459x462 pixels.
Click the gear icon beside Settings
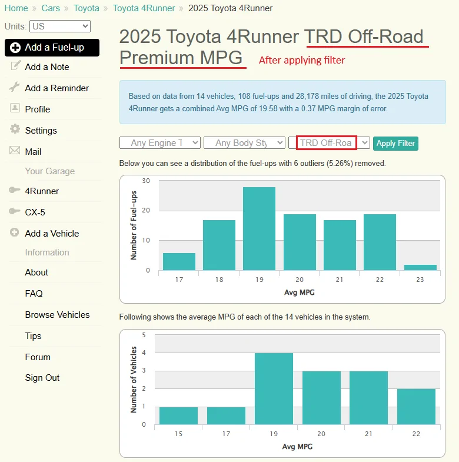point(15,129)
